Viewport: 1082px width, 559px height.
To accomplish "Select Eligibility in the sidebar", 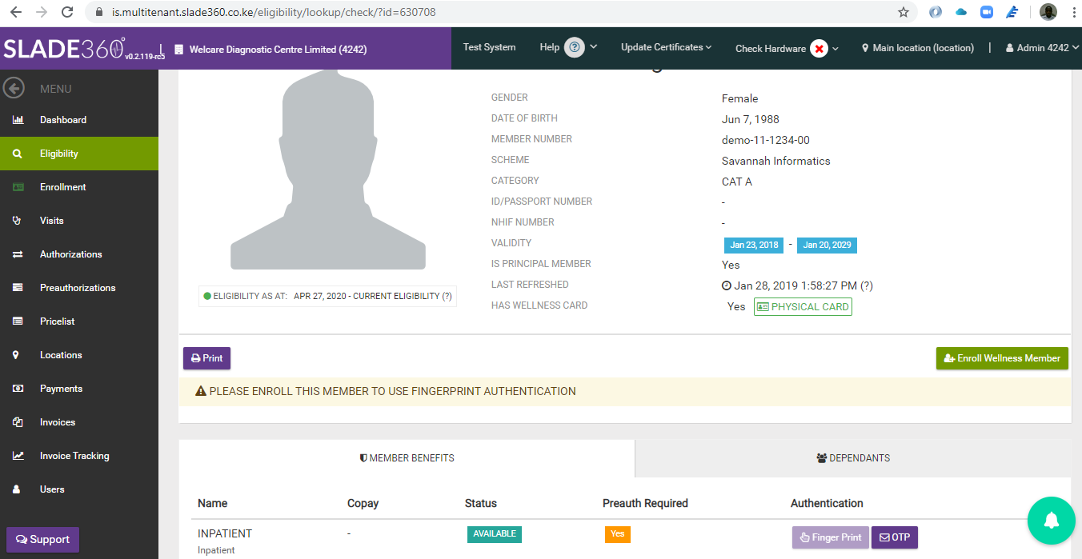I will point(79,154).
